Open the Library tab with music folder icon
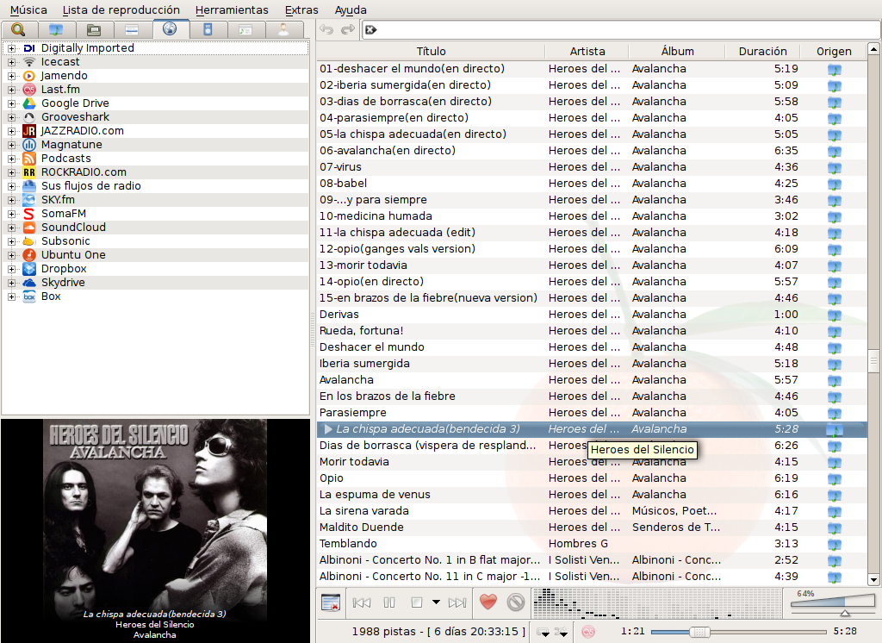This screenshot has width=882, height=643. 56,29
